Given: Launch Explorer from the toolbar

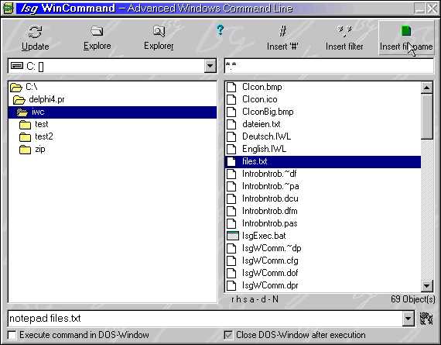Looking at the screenshot, I should (159, 38).
